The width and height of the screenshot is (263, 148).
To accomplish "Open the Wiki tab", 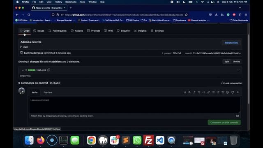I will (108, 31).
